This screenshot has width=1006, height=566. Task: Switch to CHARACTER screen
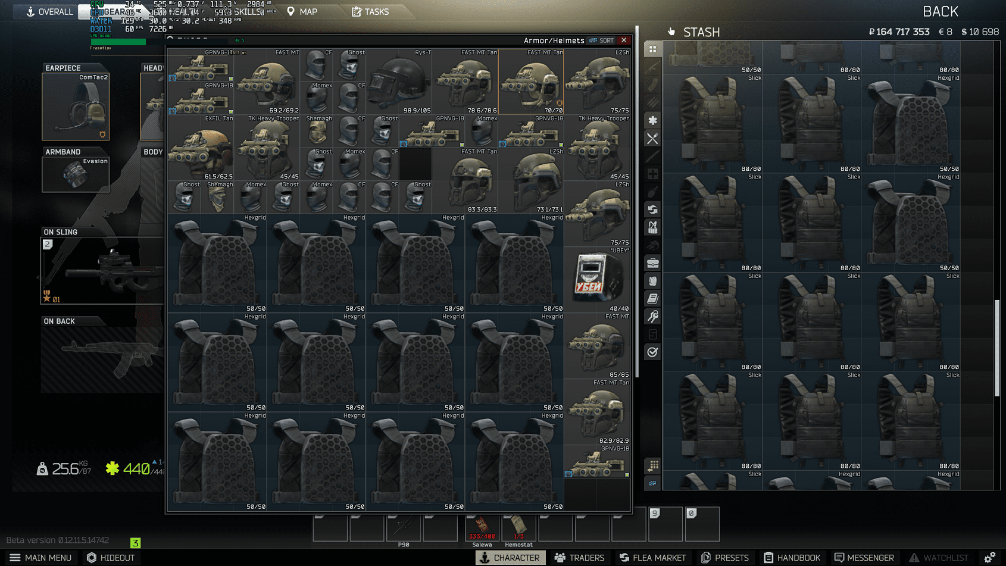coord(510,558)
